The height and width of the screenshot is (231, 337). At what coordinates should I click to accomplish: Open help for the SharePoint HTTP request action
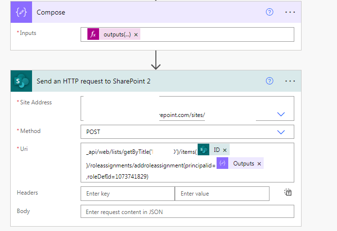click(270, 81)
